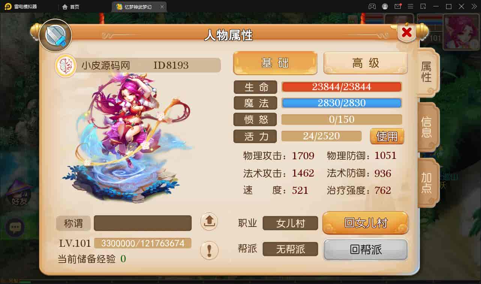Switch to the 基础 tab
Screen dimensions: 481x284
coord(275,63)
